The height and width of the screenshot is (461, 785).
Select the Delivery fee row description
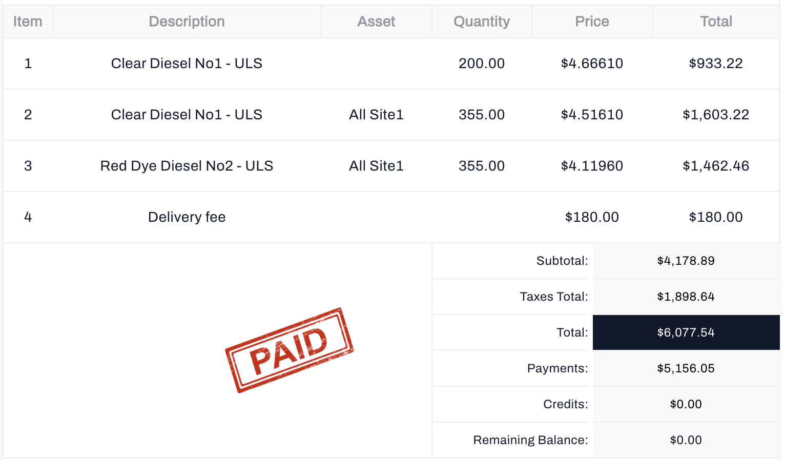coord(187,217)
